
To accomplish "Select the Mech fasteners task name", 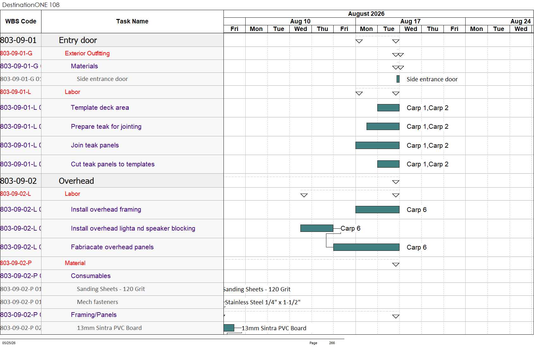I will 97,302.
